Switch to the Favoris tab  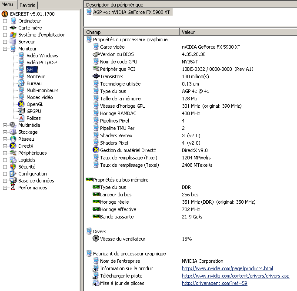pyautogui.click(x=27, y=5)
